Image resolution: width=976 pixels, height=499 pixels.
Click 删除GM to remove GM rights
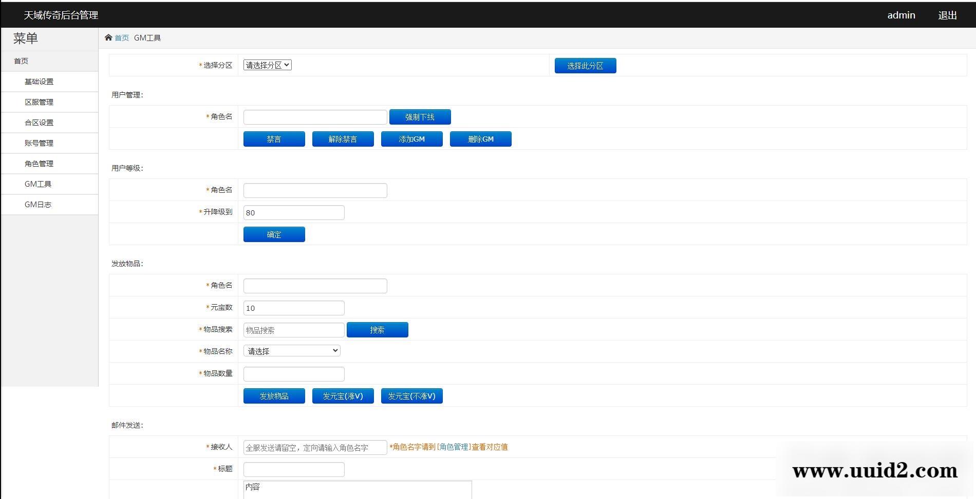(480, 138)
